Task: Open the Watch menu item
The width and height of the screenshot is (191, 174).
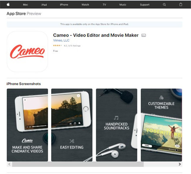Action: coord(85,5)
